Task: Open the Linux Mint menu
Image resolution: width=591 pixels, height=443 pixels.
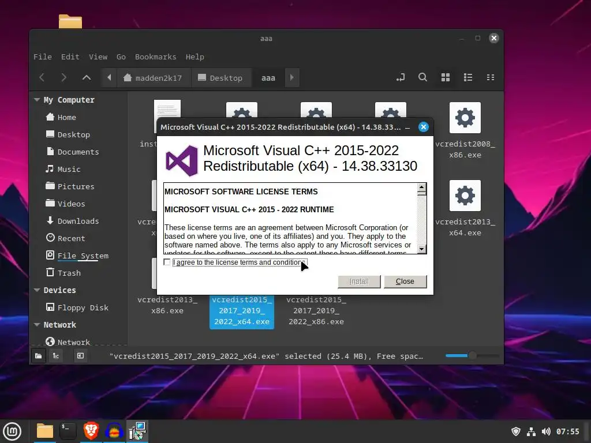Action: [x=12, y=431]
